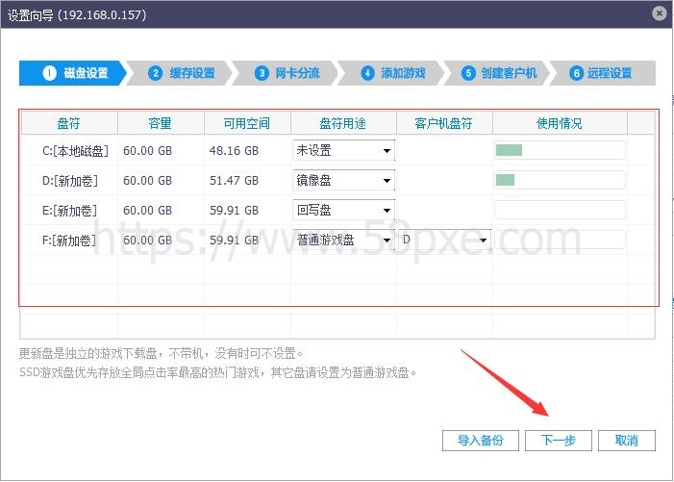The width and height of the screenshot is (674, 482).
Task: Cancel the wizard with 取消
Action: pos(626,441)
